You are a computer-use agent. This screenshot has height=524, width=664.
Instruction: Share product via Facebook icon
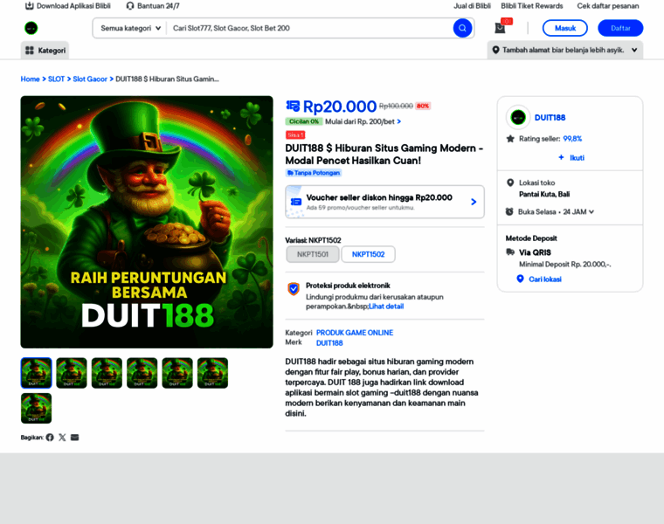click(x=50, y=438)
